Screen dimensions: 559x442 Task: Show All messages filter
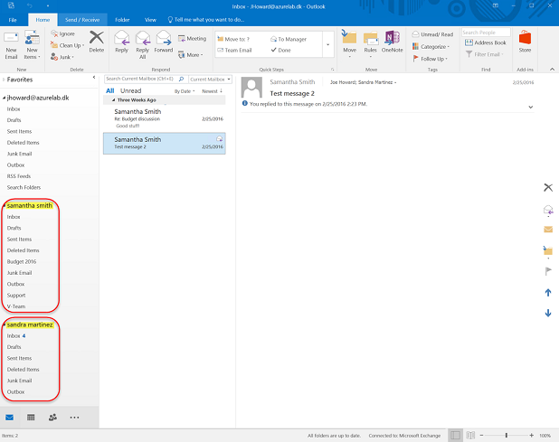click(110, 90)
